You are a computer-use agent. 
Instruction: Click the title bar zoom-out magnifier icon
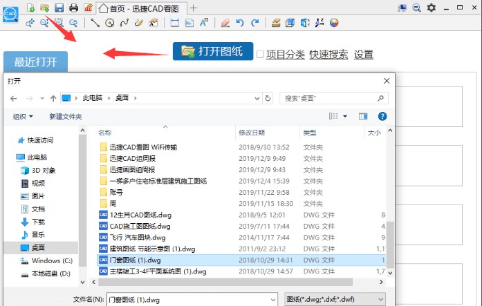click(x=416, y=8)
